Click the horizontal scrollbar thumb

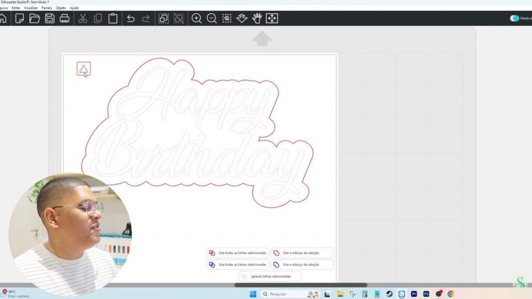pos(300,285)
